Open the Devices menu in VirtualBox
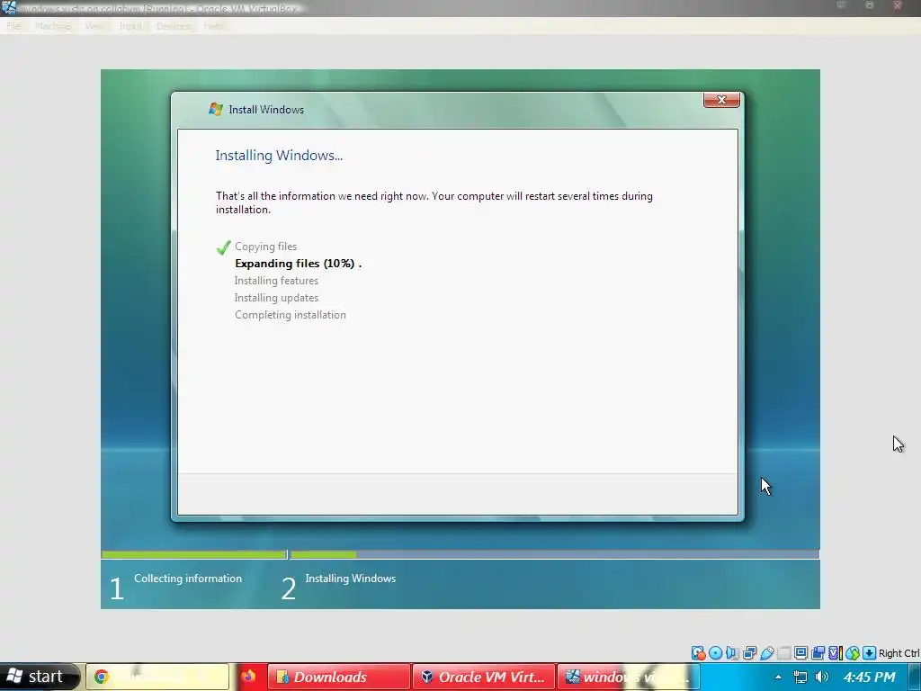Image resolution: width=921 pixels, height=691 pixels. point(174,26)
